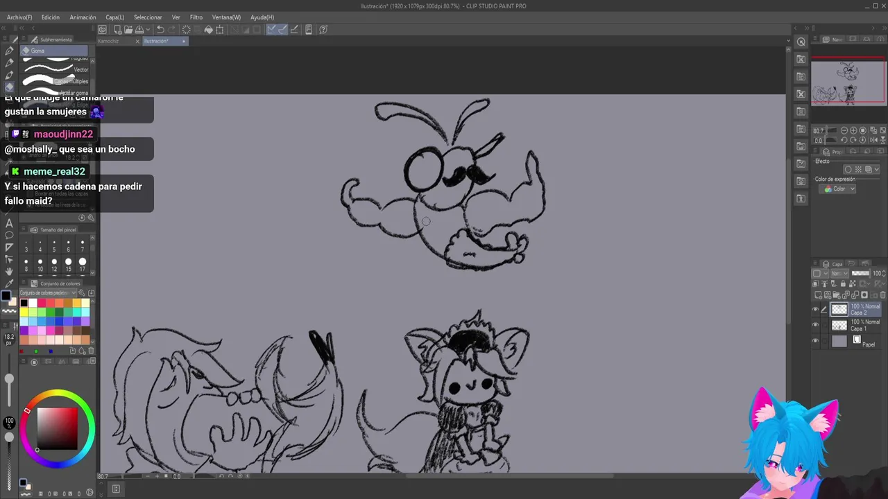Open the CLIP STUDIO launcher icon
Viewport: 888px width, 499px height.
click(x=103, y=29)
